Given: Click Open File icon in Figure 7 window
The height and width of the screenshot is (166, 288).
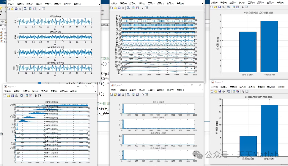Looking at the screenshot, I should click(x=216, y=91).
